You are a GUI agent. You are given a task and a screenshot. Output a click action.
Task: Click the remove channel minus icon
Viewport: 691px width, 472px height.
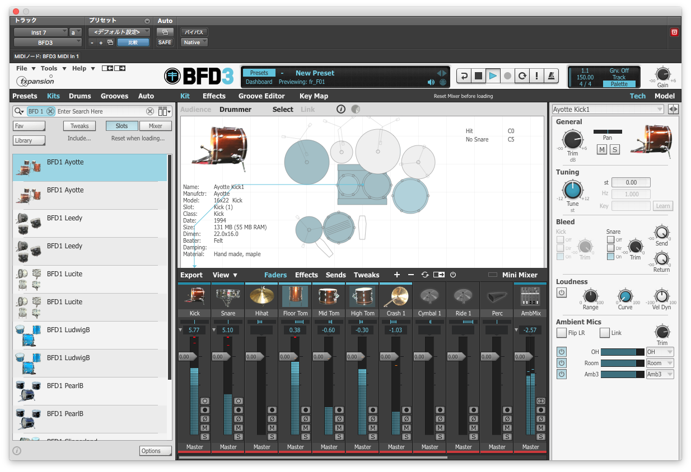411,275
